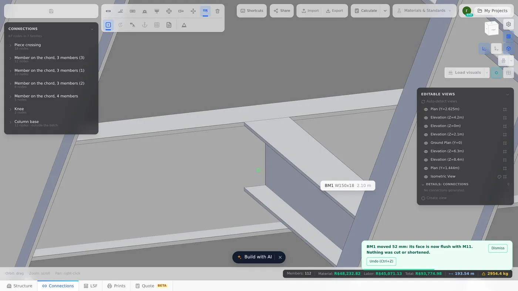Open the Quote BETA tab

click(x=151, y=286)
